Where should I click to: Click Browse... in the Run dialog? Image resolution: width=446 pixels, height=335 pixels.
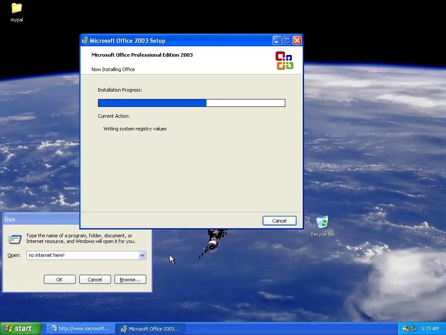(130, 280)
